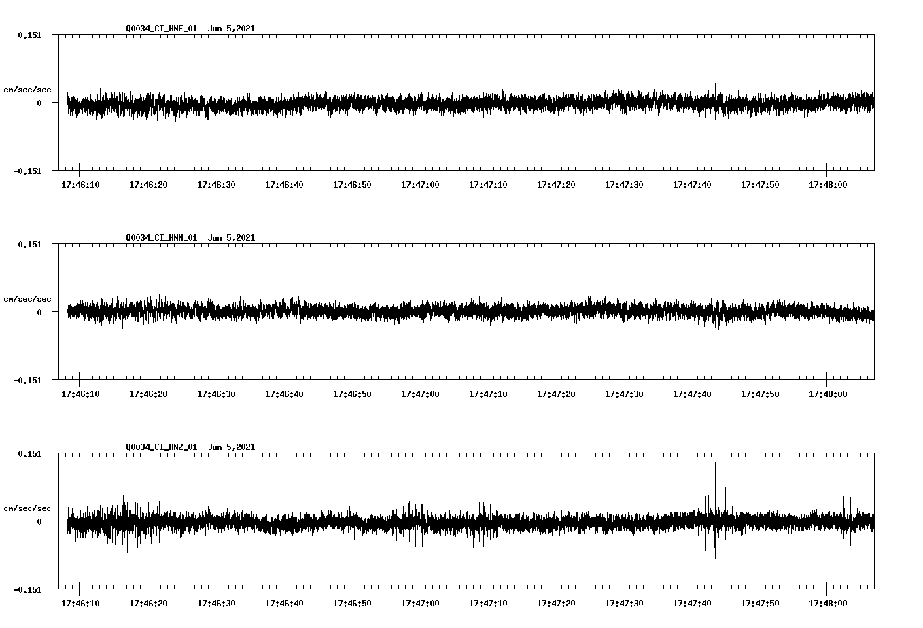
Task: Pick the 17:46:20 time label under the HNZ plot
Action: (148, 603)
